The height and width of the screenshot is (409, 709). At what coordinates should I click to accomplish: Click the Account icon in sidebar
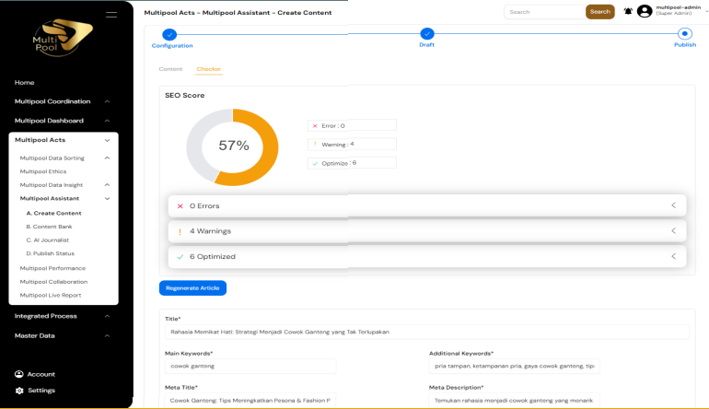coord(19,374)
